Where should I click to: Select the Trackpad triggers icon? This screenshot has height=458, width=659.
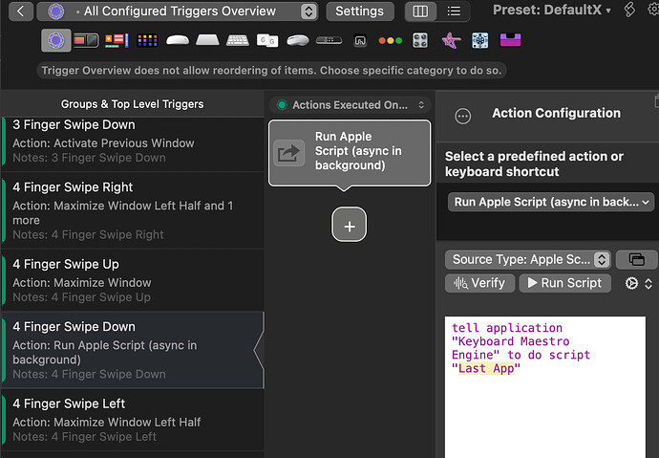(x=207, y=40)
